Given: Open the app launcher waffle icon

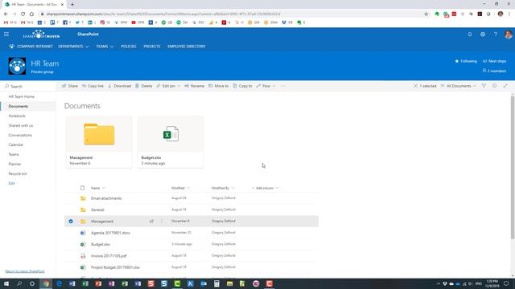Looking at the screenshot, I should point(6,34).
